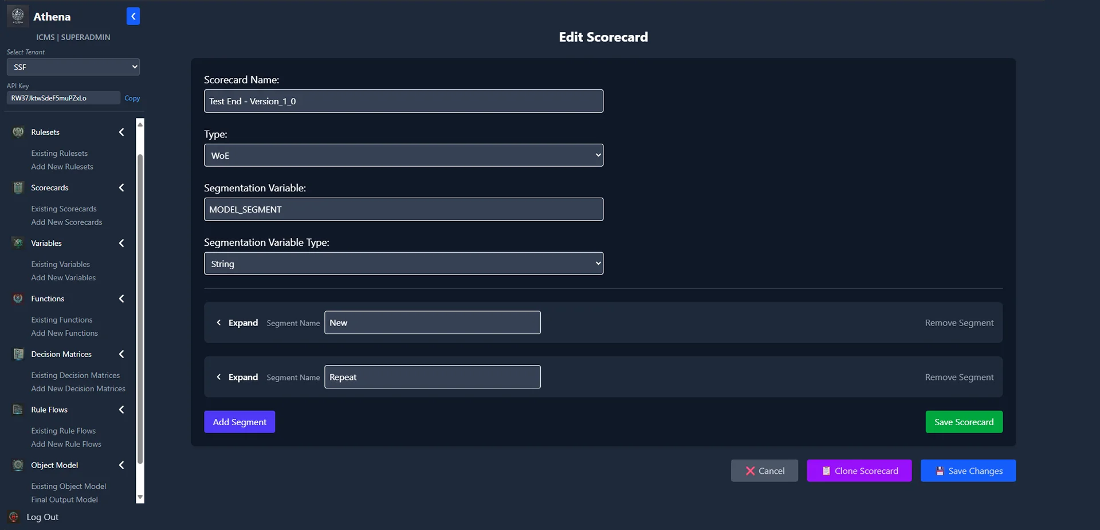Open Existing Scorecards page

click(x=64, y=209)
